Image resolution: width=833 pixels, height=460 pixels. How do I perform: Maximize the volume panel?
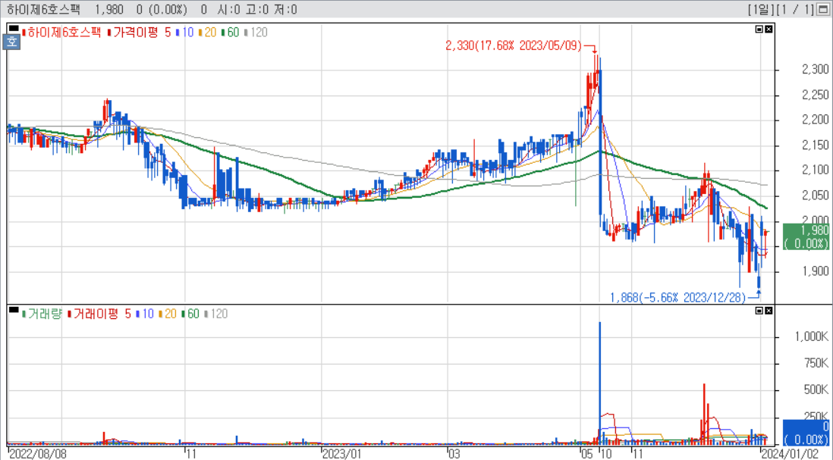(759, 311)
